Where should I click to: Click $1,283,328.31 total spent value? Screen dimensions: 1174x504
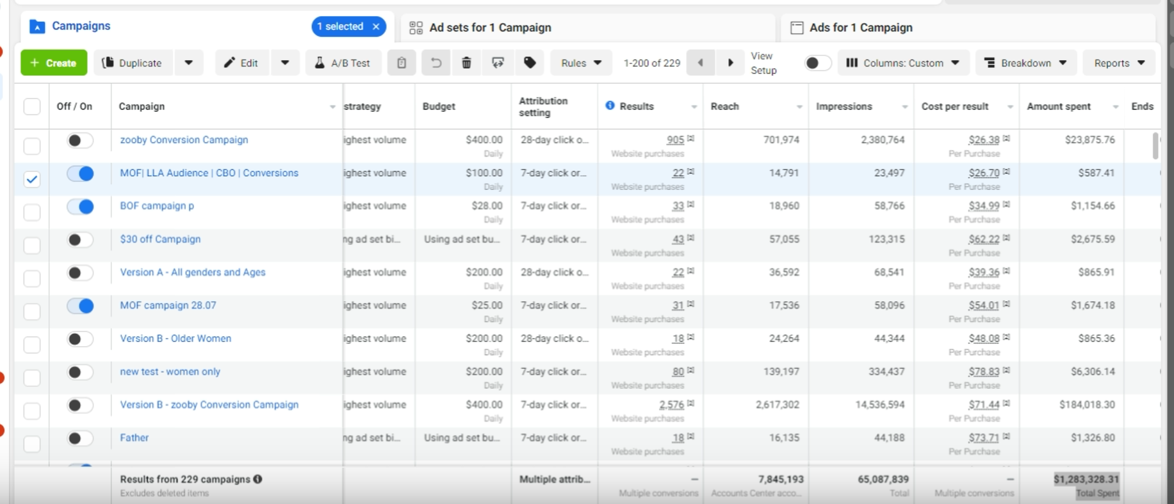(1086, 479)
